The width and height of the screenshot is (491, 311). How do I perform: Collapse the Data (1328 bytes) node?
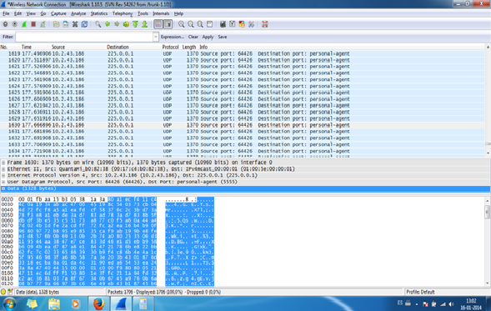pos(3,188)
